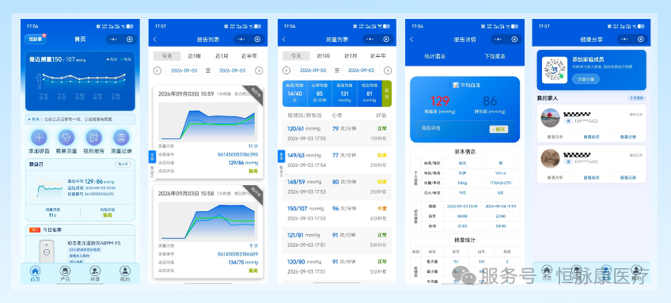Open the 150/107 mmHg measurement row
Viewport: 671px width, 303px height.
click(x=337, y=213)
